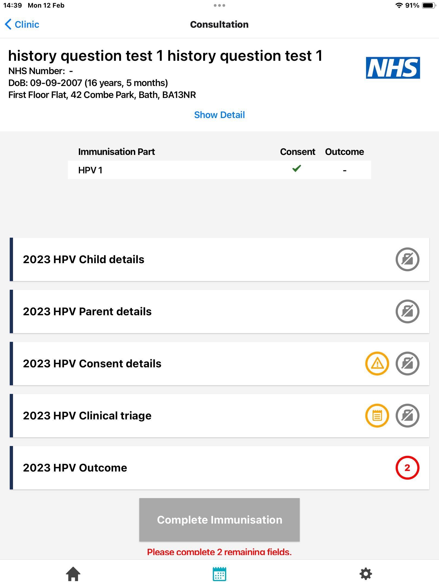Tap the Clinical triage read-only icon
The width and height of the screenshot is (439, 586).
click(407, 416)
